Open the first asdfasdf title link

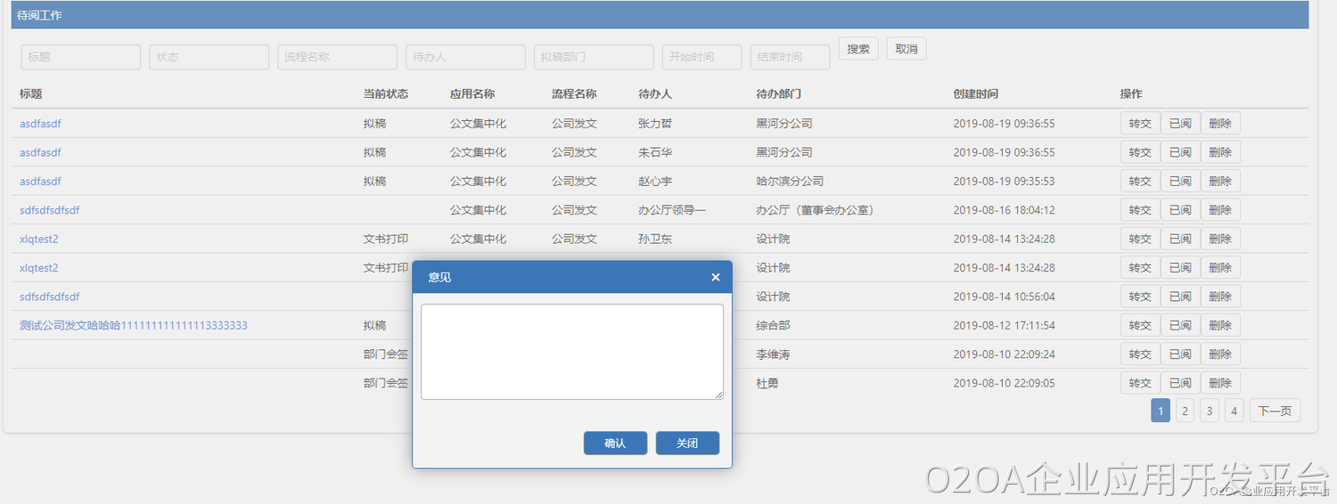[x=40, y=124]
